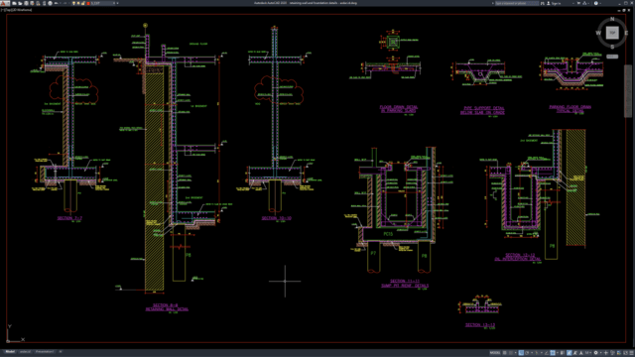Click the Plot printer icon
635x357 pixels.
[51, 3]
